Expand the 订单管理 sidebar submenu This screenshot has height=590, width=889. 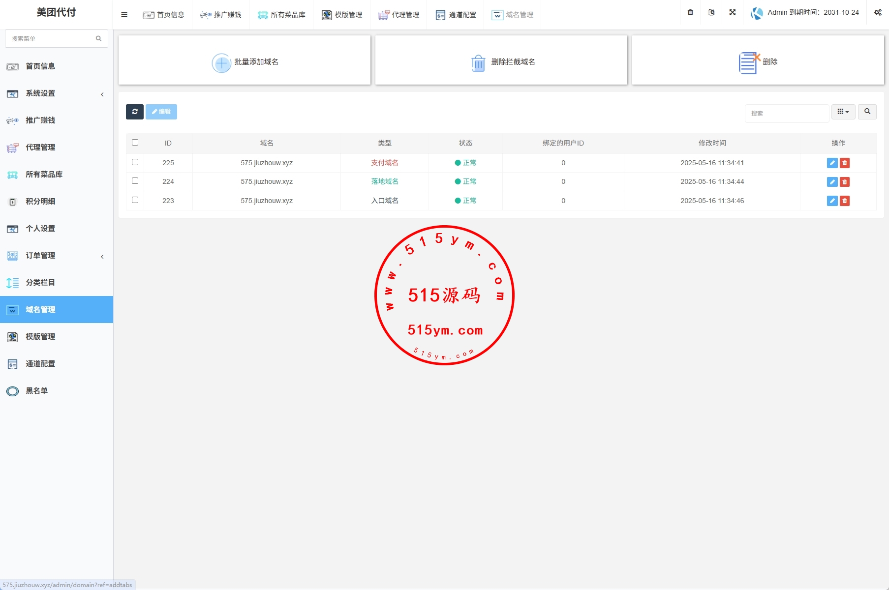tap(56, 256)
